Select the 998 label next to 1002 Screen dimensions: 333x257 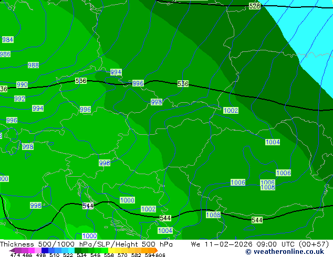(x=157, y=102)
